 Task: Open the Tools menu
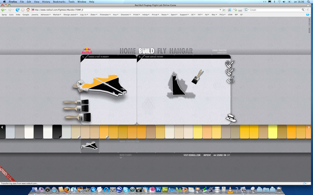tap(71, 2)
